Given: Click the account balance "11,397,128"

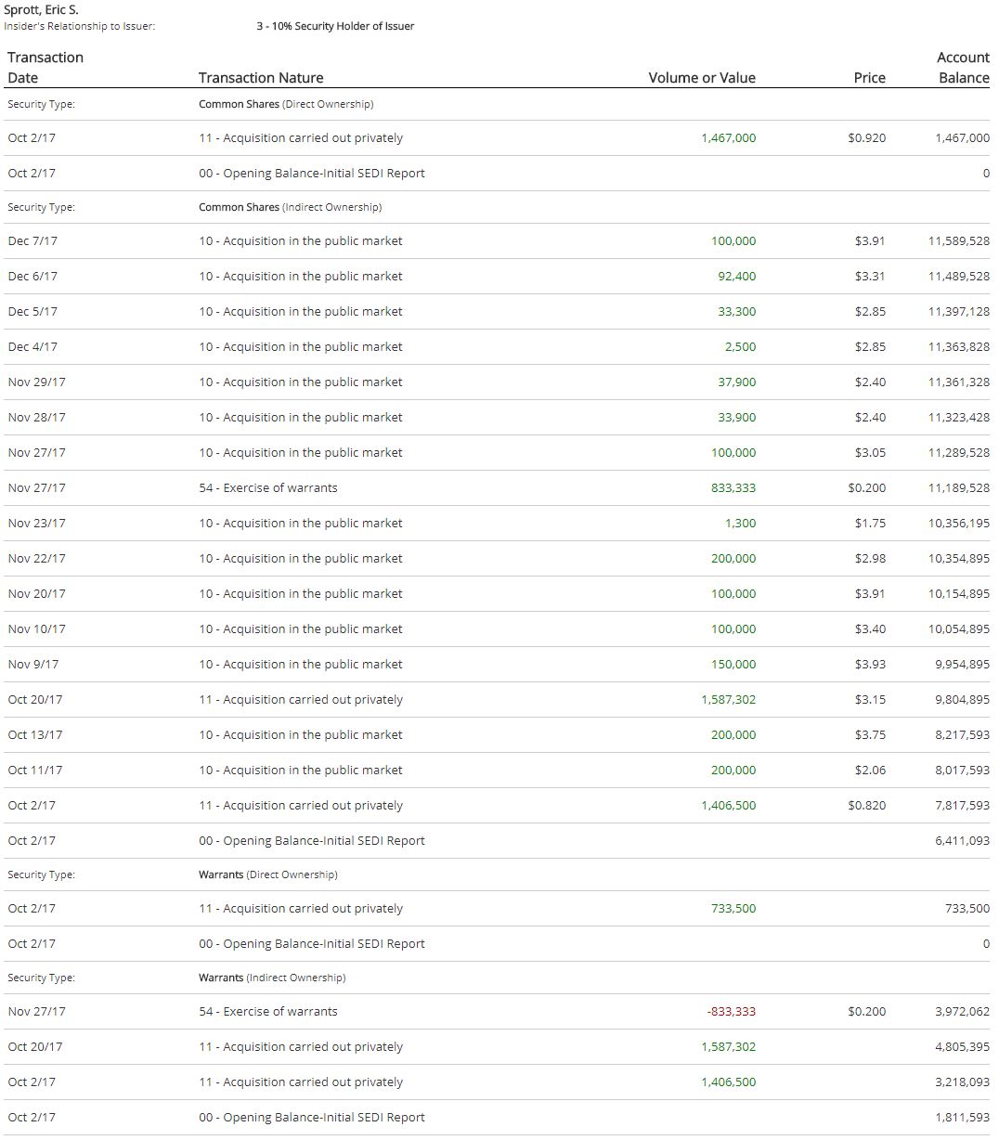Looking at the screenshot, I should click(959, 312).
